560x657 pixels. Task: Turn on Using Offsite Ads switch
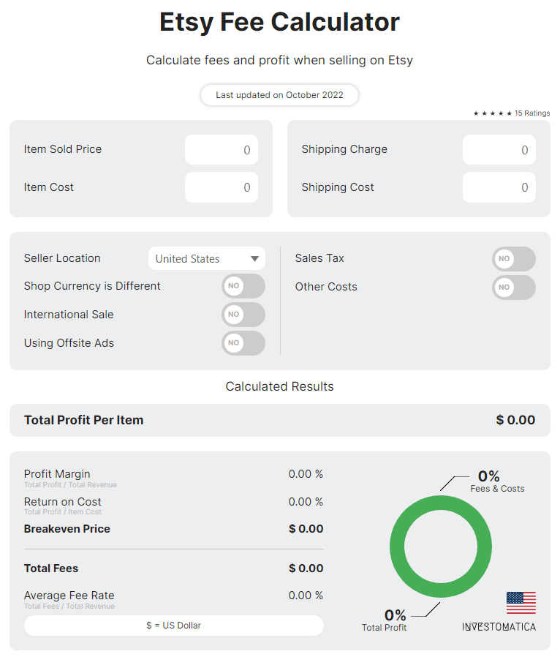243,343
